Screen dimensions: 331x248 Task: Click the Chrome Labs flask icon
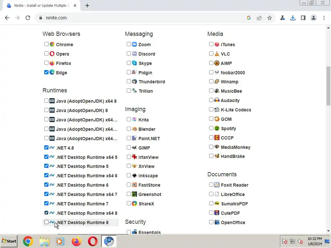[x=282, y=18]
